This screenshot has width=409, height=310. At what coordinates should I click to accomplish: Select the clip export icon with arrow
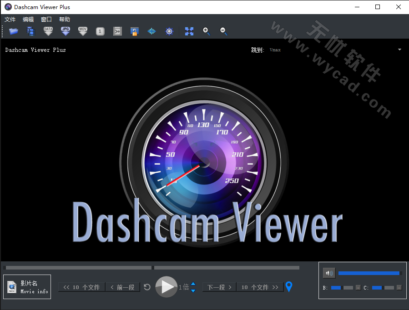click(x=117, y=31)
